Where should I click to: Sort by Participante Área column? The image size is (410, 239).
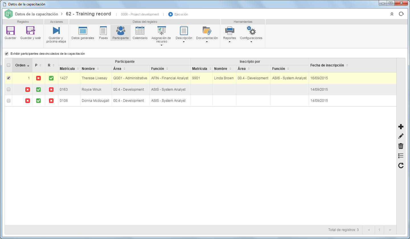[x=131, y=69]
